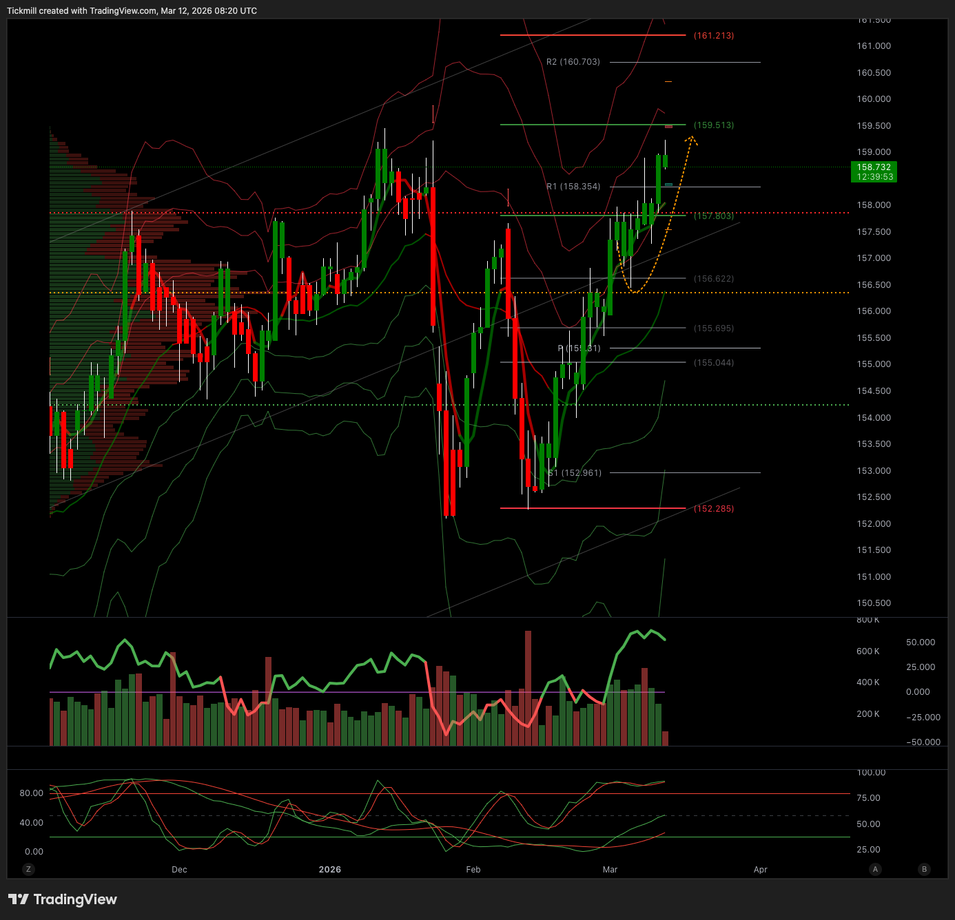Click the Dec label on time axis
The image size is (955, 920).
[179, 870]
